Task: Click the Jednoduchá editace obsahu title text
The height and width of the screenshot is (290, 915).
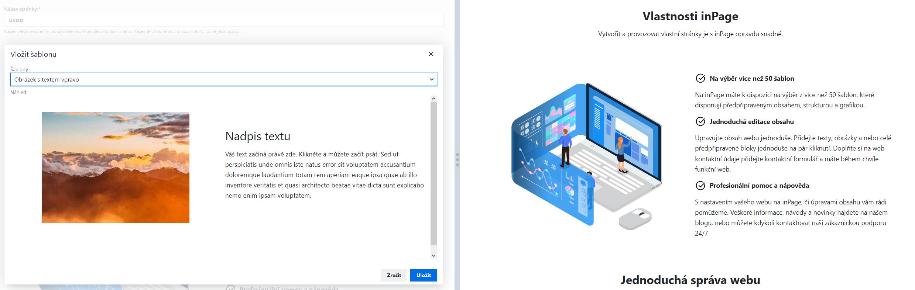Action: click(751, 122)
